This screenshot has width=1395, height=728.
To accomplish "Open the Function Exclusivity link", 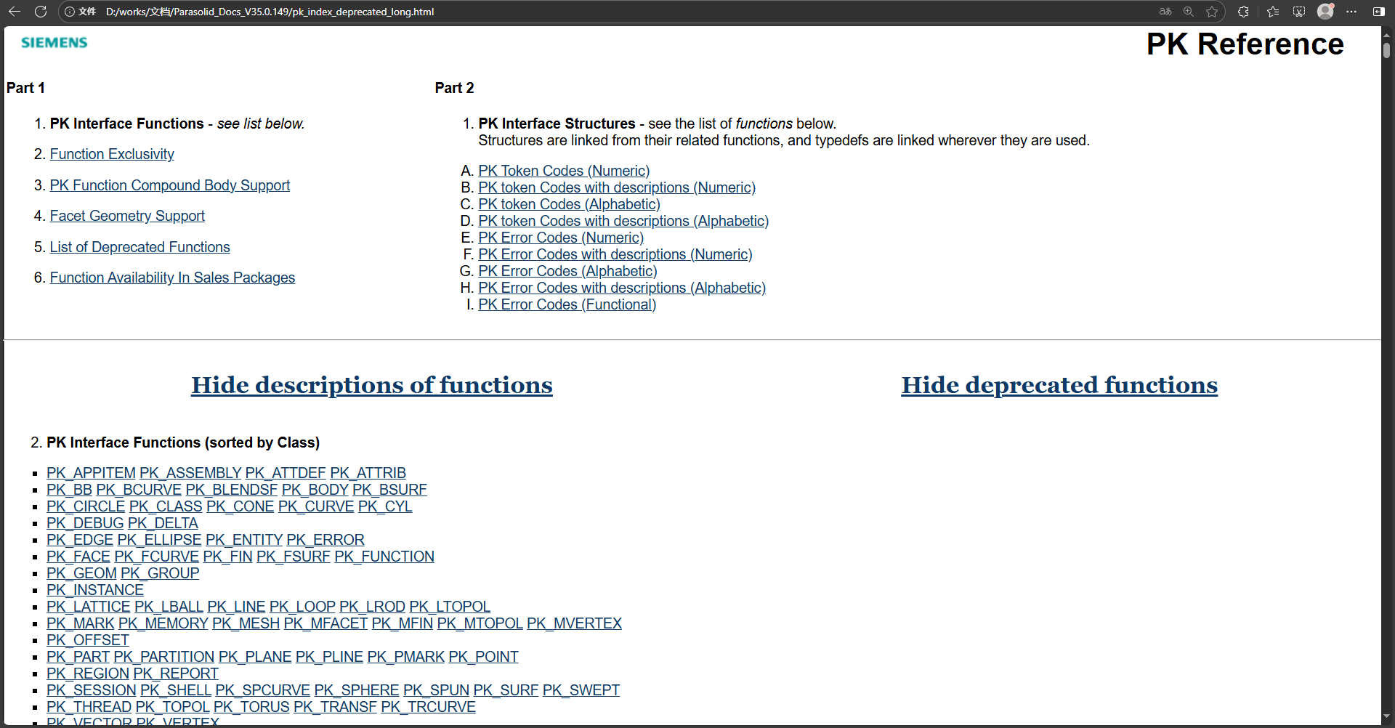I will [112, 154].
